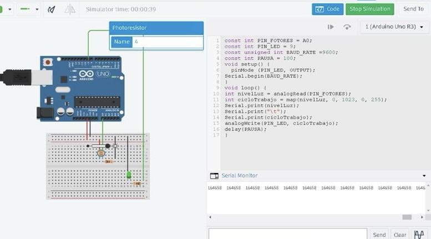
Task: Stop the running simulation
Action: pyautogui.click(x=370, y=9)
